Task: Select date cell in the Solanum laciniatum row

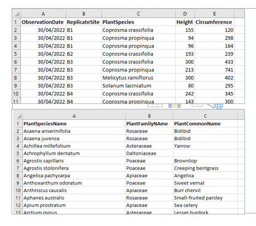Action: pyautogui.click(x=43, y=86)
